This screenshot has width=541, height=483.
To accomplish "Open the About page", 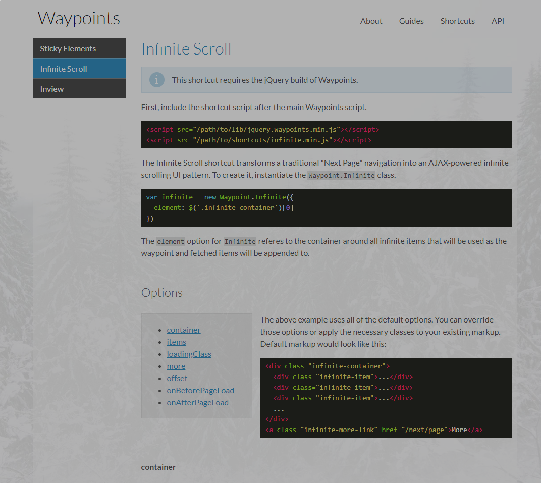I will (x=371, y=21).
